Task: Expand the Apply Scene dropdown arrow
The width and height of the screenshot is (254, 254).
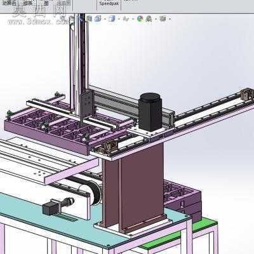Action: pyautogui.click(x=156, y=19)
